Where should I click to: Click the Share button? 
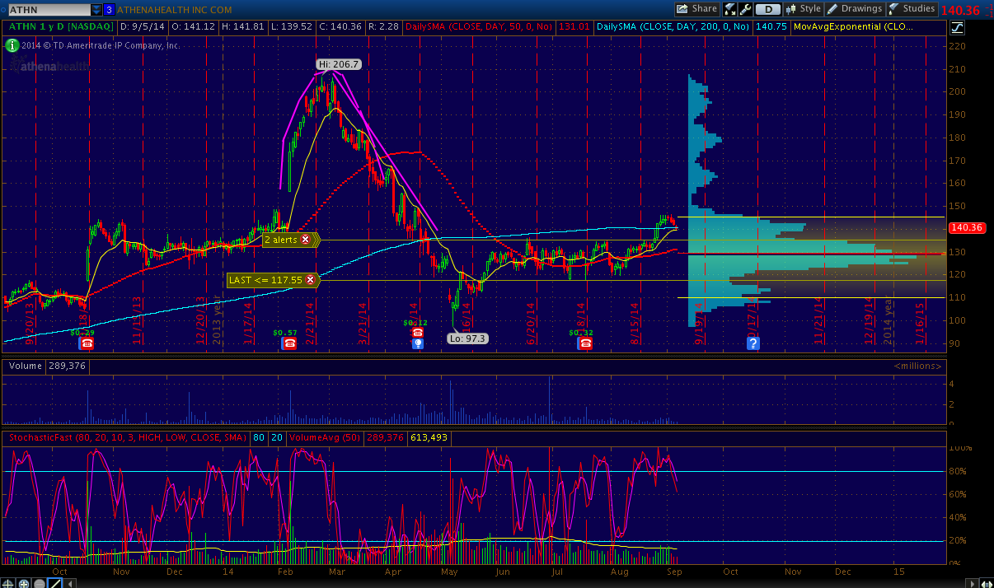697,9
